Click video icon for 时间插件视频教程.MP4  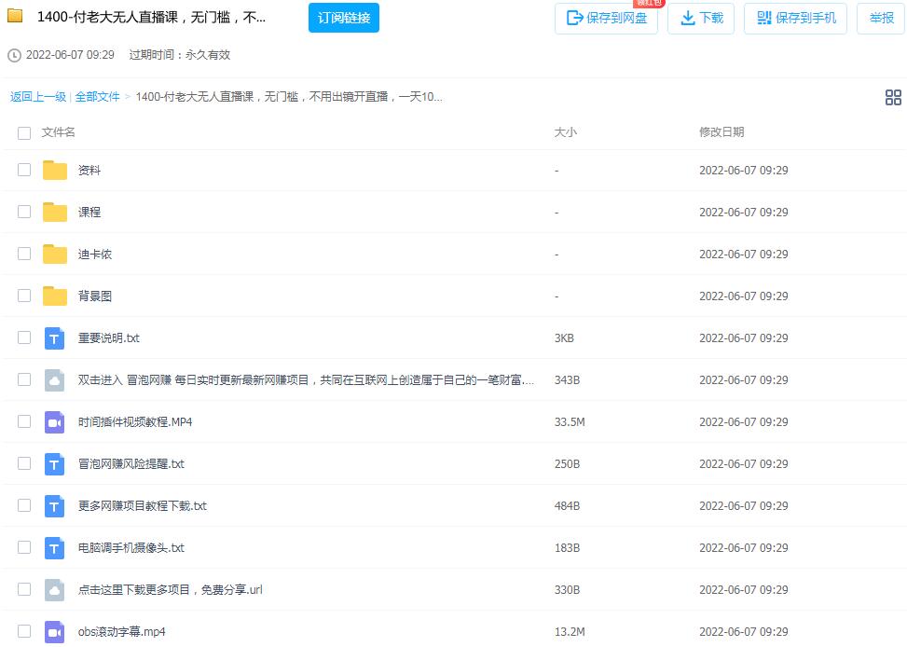[54, 422]
